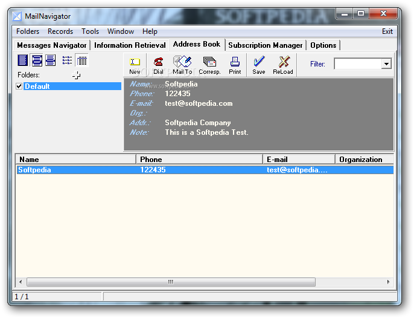Image resolution: width=414 pixels, height=318 pixels.
Task: Select the Softpedia contact row name
Action: pos(34,170)
